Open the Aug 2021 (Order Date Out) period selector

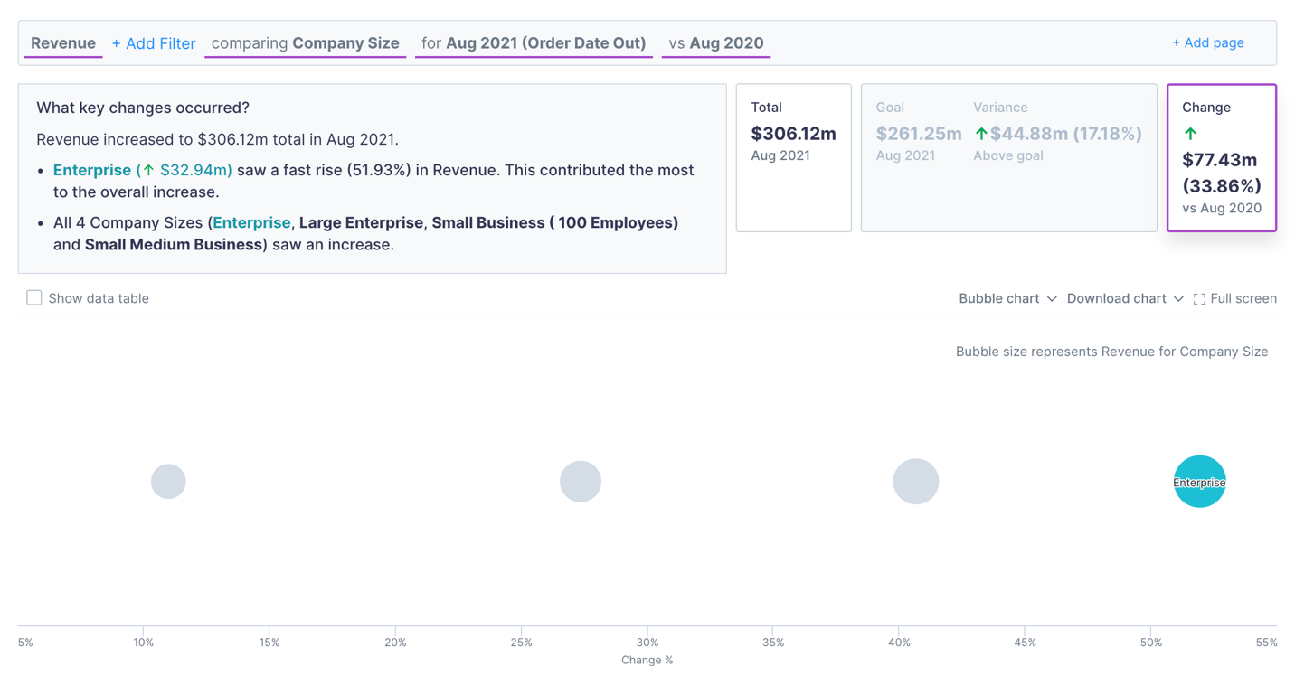tap(533, 42)
